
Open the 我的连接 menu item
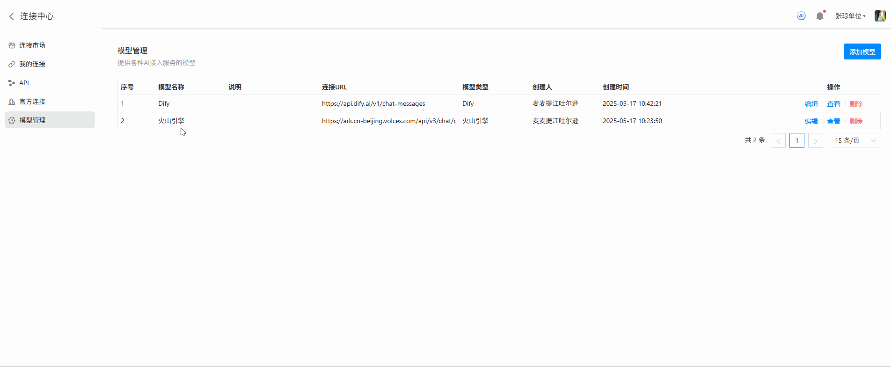click(x=32, y=64)
